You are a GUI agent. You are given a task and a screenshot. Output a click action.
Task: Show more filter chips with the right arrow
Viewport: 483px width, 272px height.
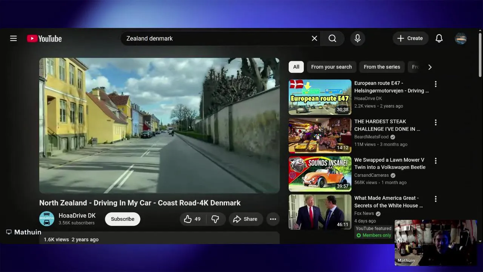430,67
